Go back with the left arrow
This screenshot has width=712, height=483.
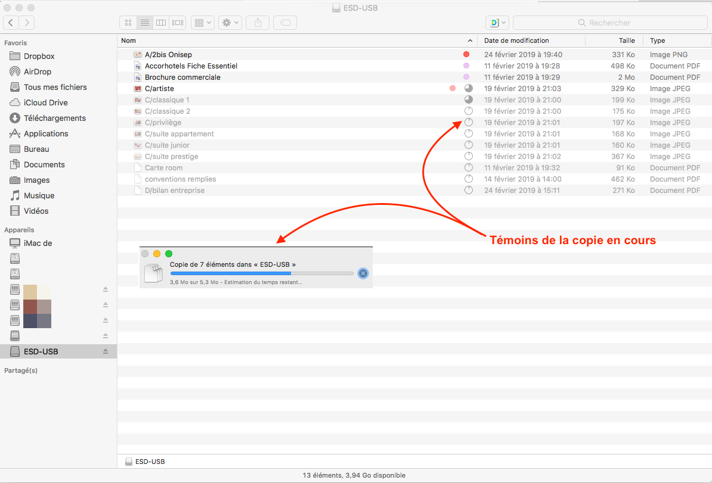point(11,23)
